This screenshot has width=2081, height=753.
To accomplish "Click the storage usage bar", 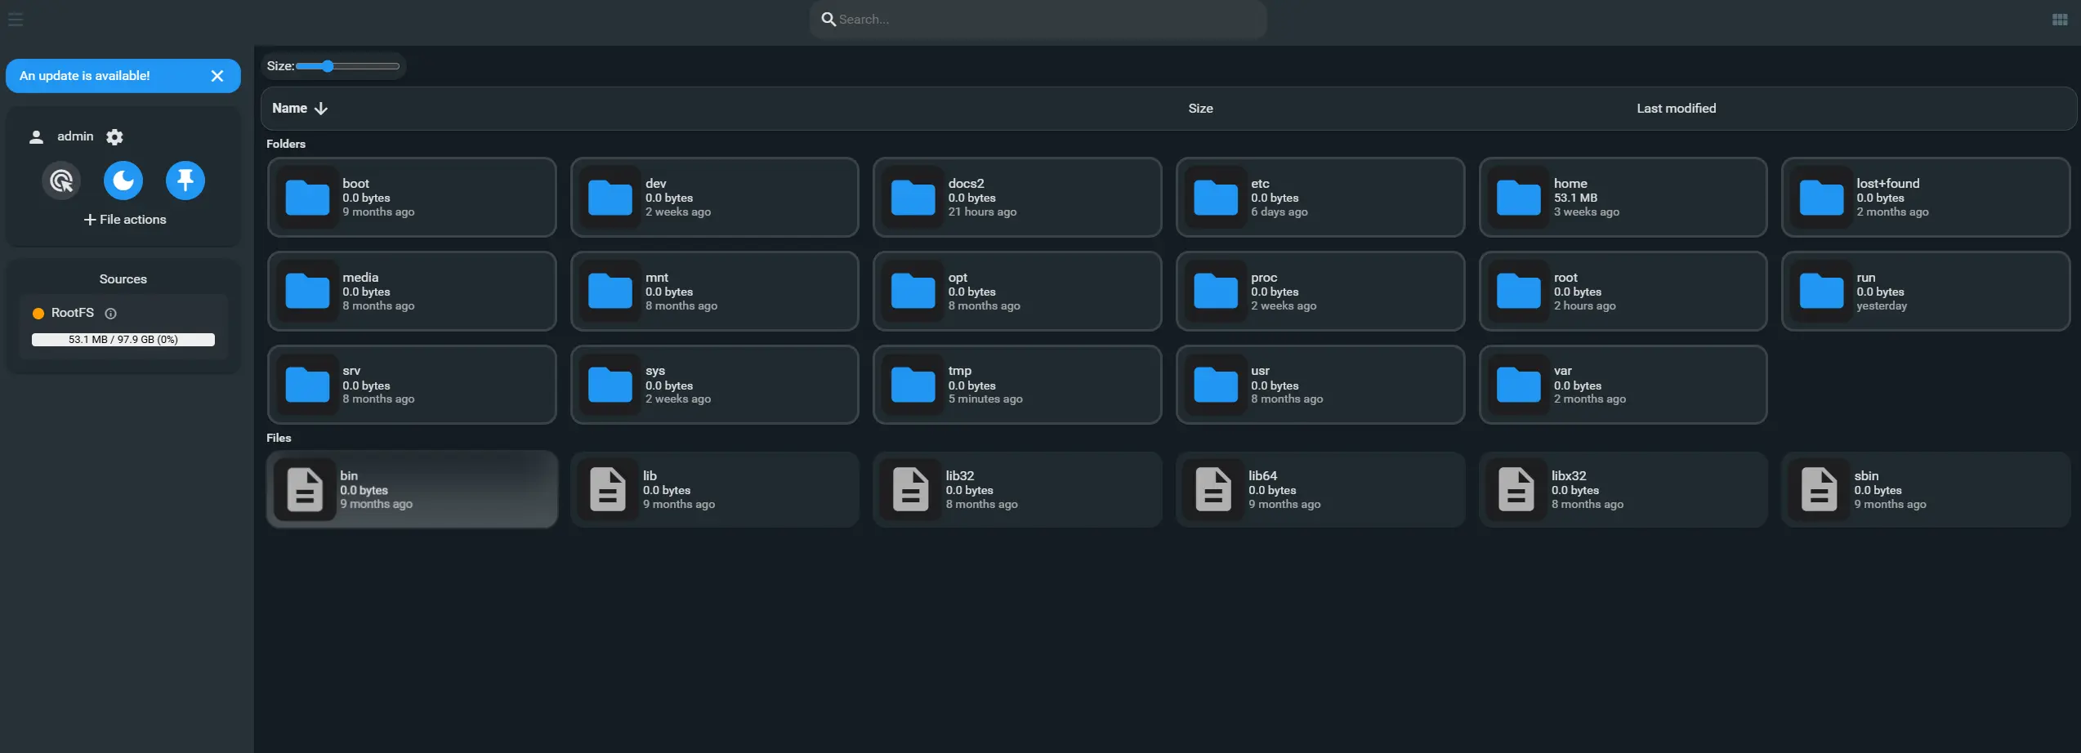I will [123, 340].
